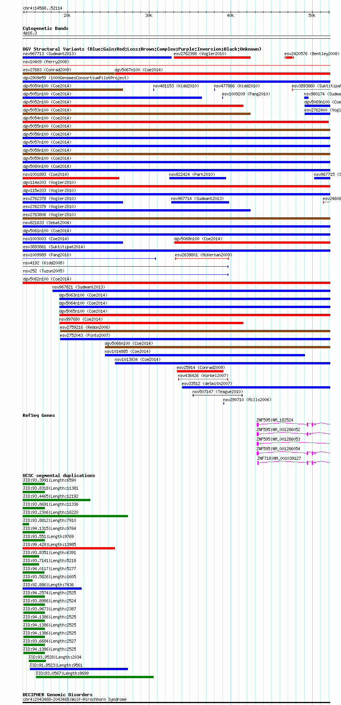
Task: Click nsv997680 (Coe2014) loss variant
Action: coord(151,323)
